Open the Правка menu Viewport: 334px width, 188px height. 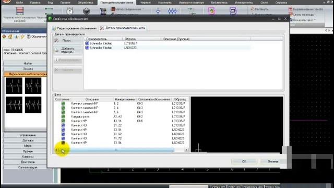point(35,3)
